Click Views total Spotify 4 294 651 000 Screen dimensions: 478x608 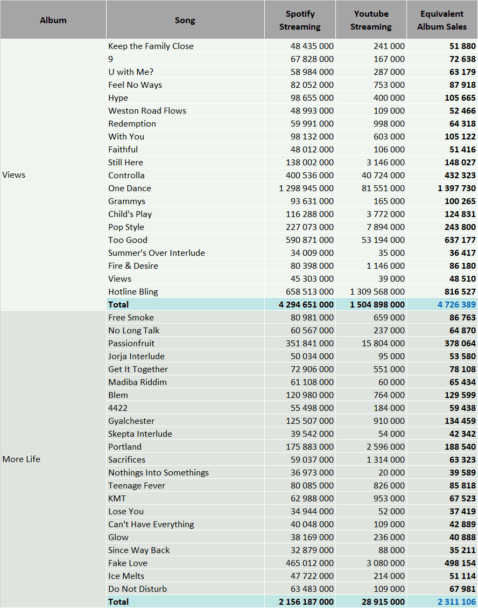point(306,304)
